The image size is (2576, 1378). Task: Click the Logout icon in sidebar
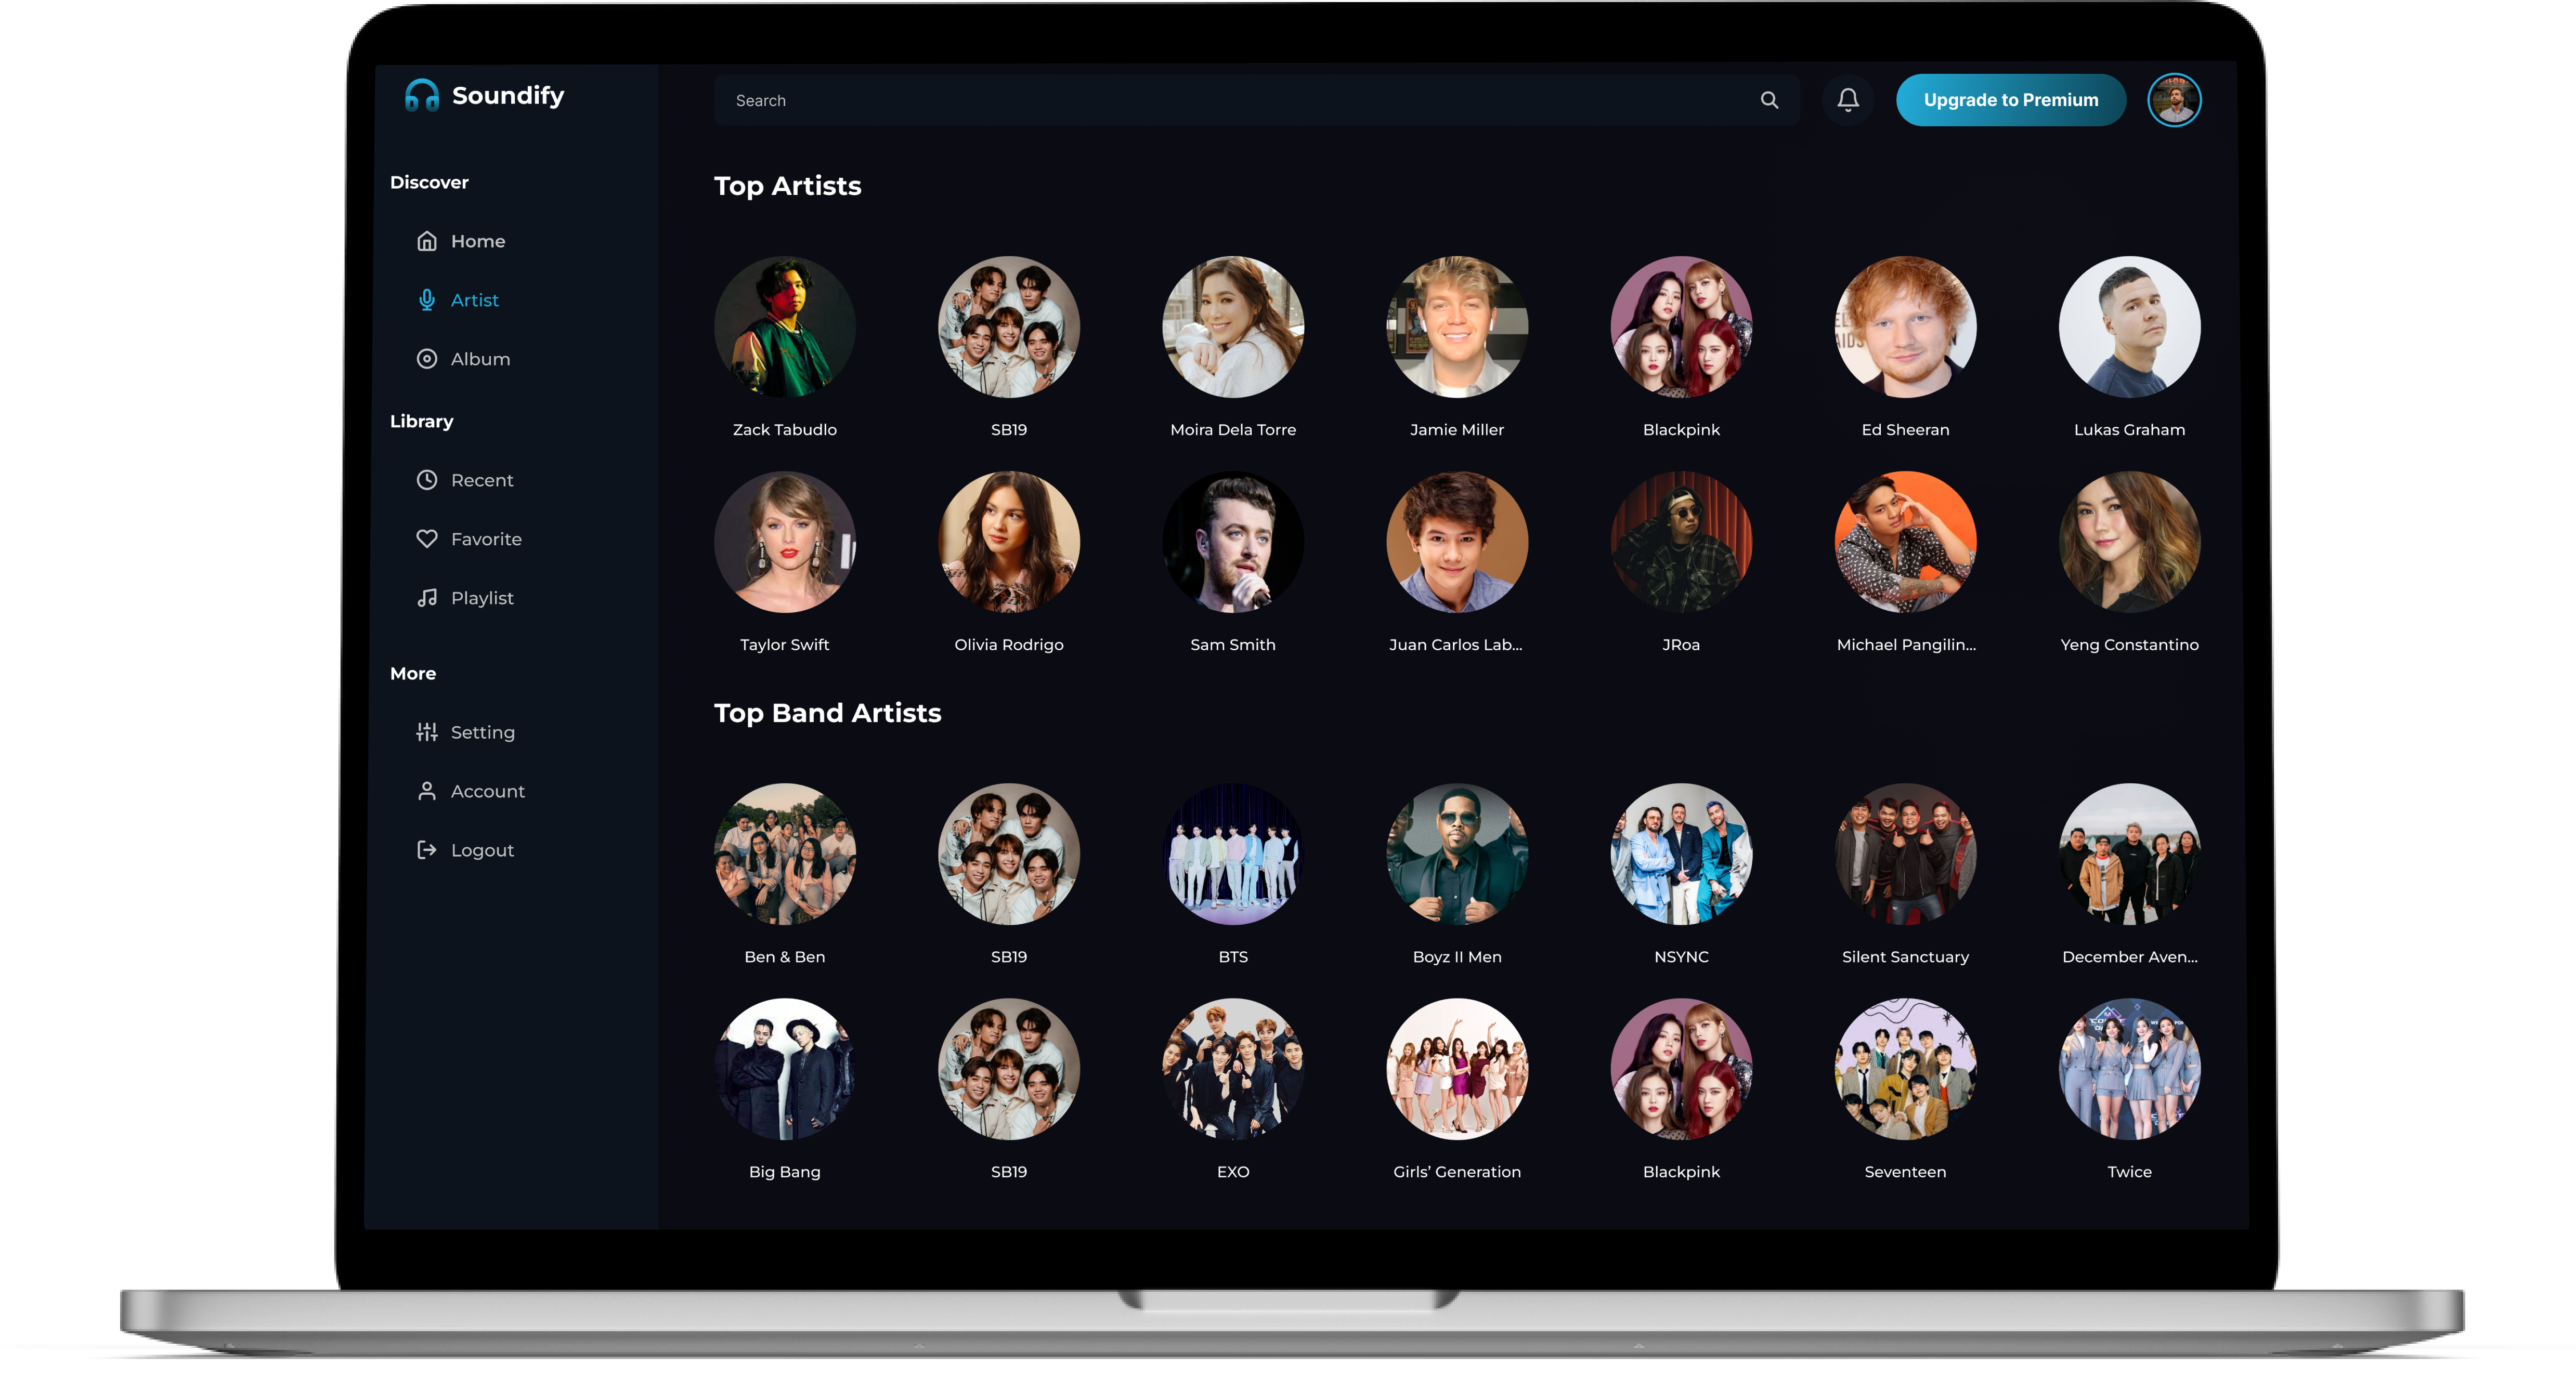pos(427,848)
